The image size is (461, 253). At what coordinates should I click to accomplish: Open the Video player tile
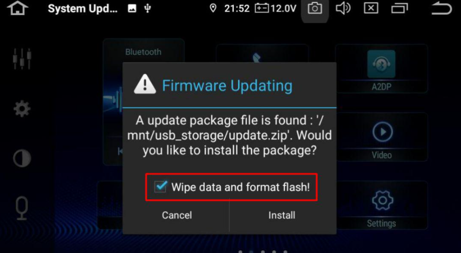point(382,137)
